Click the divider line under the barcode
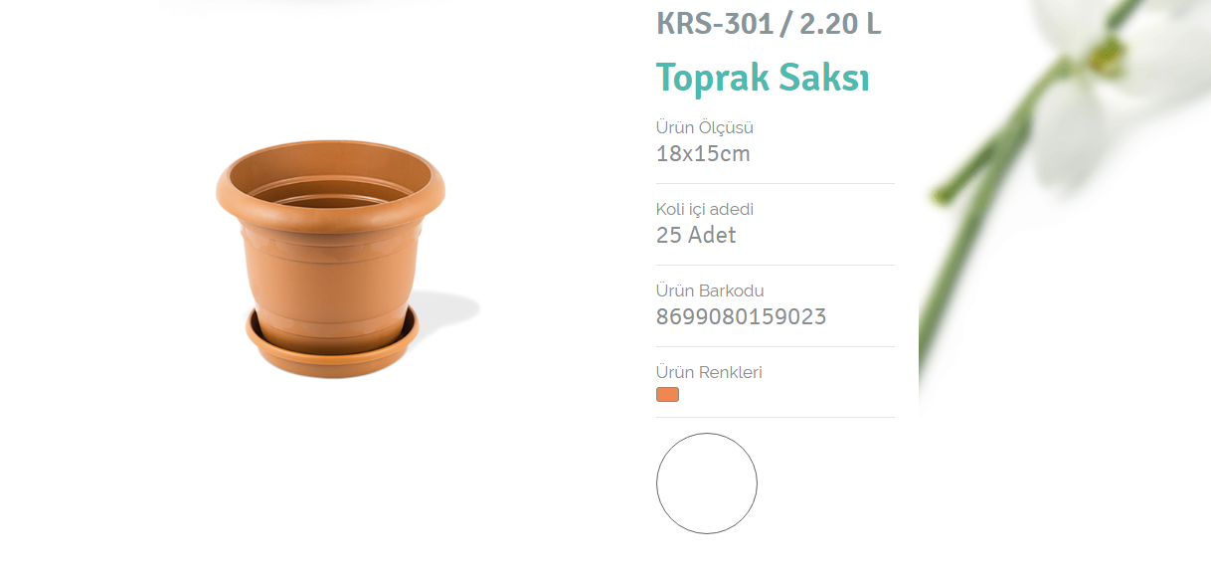Image resolution: width=1211 pixels, height=576 pixels. coord(776,347)
